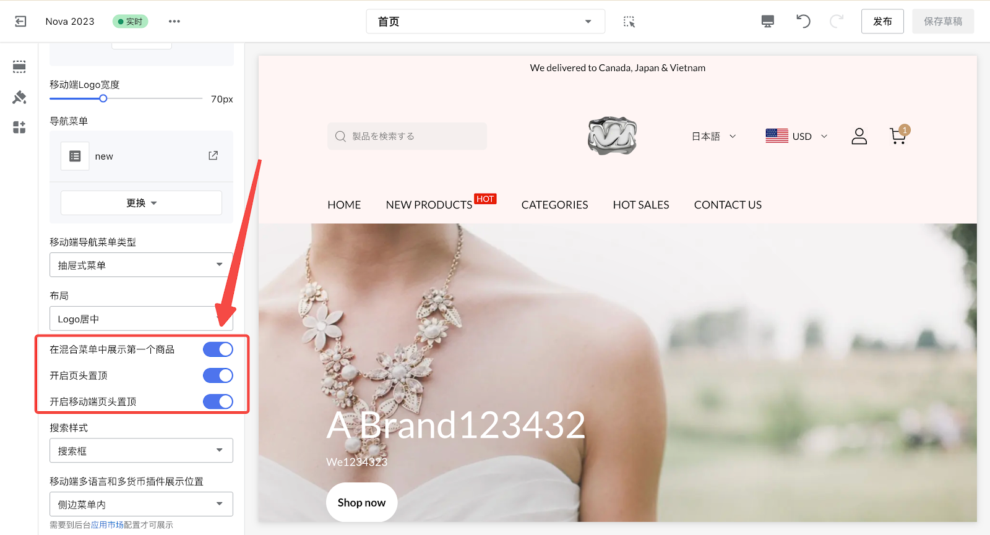Switch to desktop preview device icon
Screen dimensions: 990x535
click(767, 22)
